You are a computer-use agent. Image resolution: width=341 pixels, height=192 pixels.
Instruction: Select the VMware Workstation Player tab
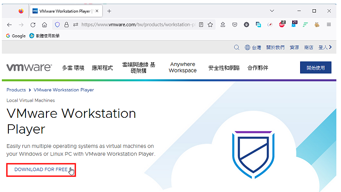[66, 11]
